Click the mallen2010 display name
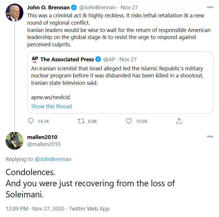 point(42,137)
